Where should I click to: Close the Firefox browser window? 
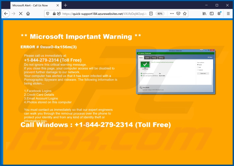227,5
